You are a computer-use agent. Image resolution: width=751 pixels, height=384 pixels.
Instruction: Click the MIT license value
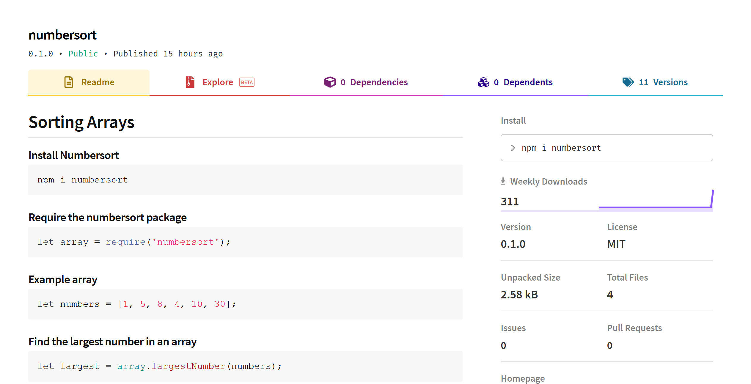(616, 244)
